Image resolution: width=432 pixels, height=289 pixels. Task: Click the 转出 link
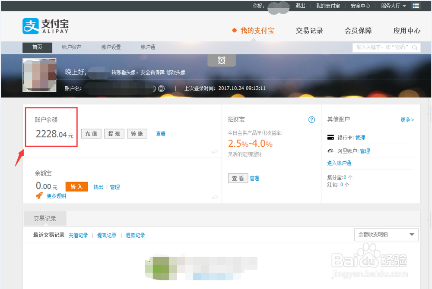(x=98, y=187)
